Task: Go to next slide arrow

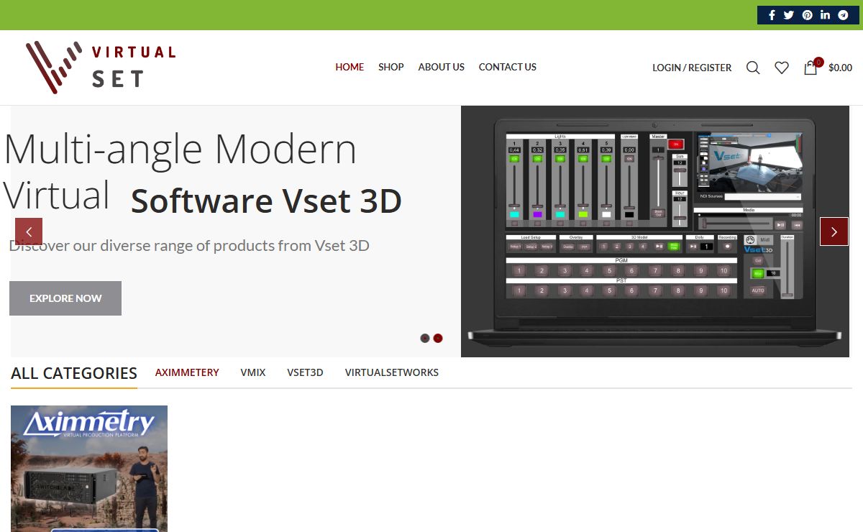Action: (x=834, y=231)
